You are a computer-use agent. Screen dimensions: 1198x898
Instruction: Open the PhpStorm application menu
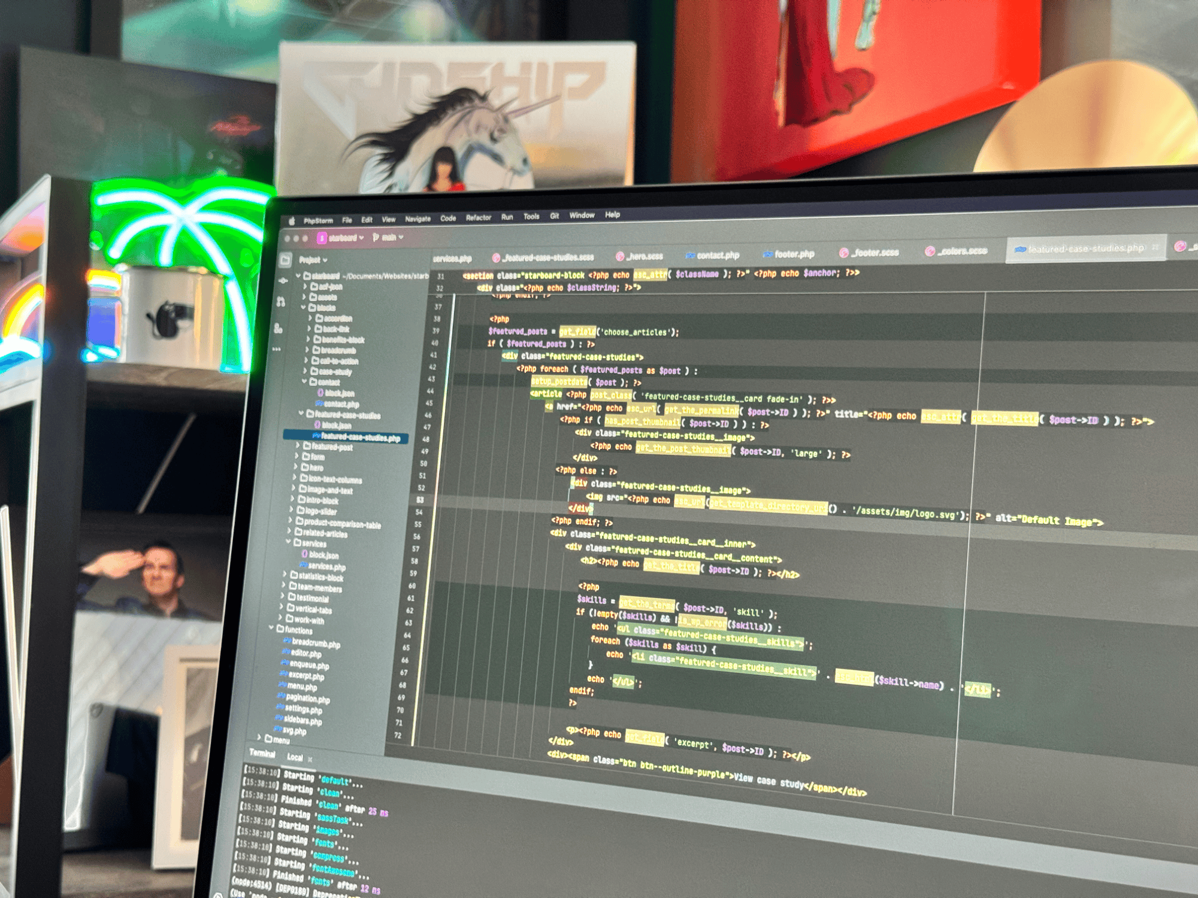(x=318, y=221)
